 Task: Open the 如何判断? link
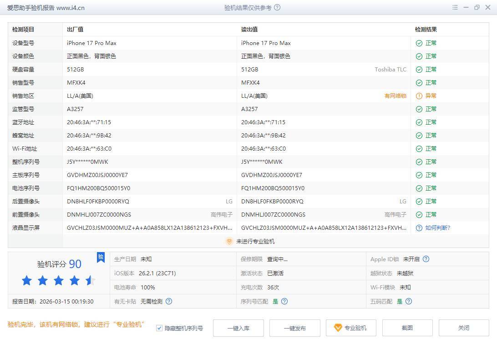click(x=438, y=228)
